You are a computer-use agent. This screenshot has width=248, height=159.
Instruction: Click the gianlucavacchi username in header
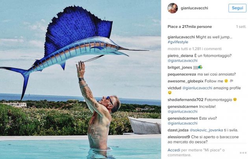[x=194, y=8]
